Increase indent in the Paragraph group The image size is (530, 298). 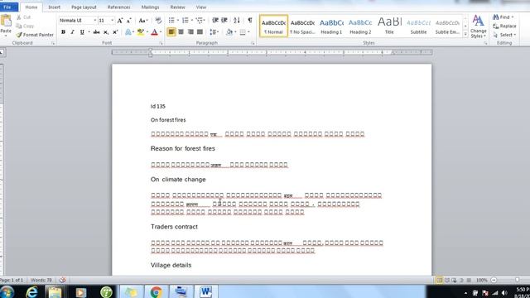(x=224, y=21)
